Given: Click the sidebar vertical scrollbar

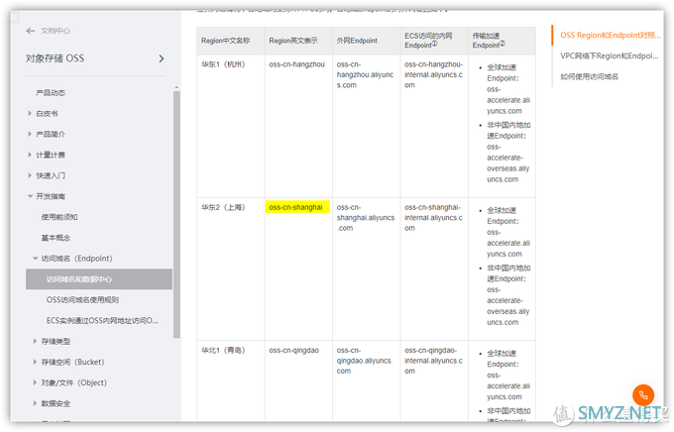Looking at the screenshot, I should point(176,214).
